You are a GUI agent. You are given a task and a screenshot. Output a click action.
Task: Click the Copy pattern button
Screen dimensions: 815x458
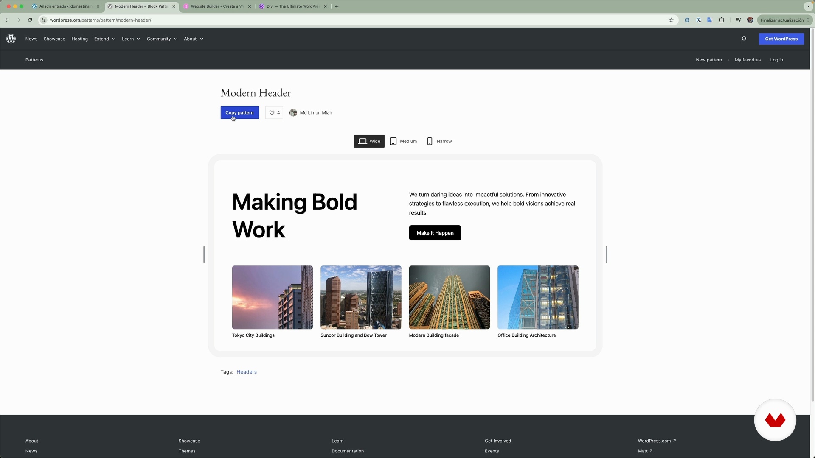[239, 112]
